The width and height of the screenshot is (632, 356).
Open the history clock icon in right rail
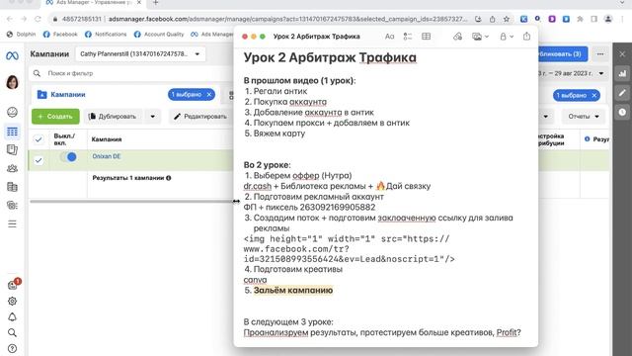[622, 112]
